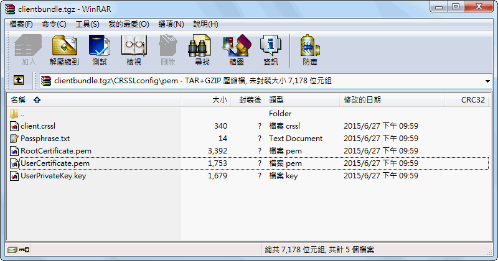Viewport: 498px width, 261px height.
Task: Click the status bar total 7,178 bytes text
Action: [319, 250]
